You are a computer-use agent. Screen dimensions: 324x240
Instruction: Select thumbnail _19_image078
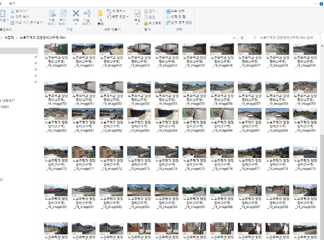(x=277, y=152)
